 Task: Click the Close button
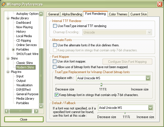[x=24, y=119]
